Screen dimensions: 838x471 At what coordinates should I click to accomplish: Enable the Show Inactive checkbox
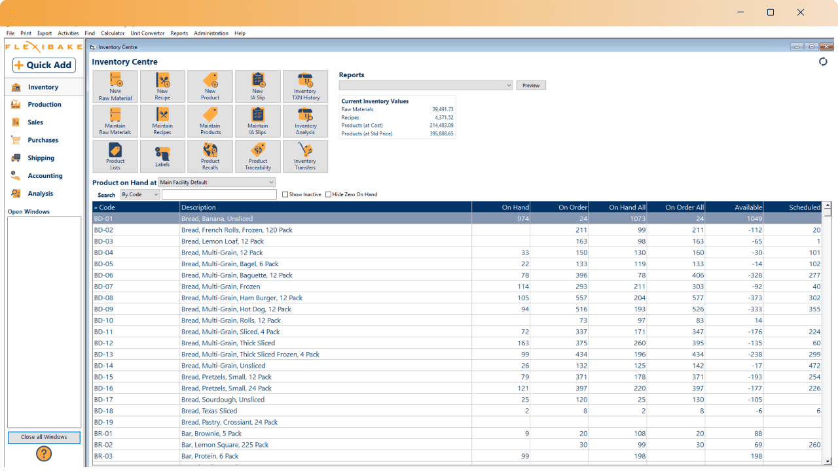tap(285, 194)
